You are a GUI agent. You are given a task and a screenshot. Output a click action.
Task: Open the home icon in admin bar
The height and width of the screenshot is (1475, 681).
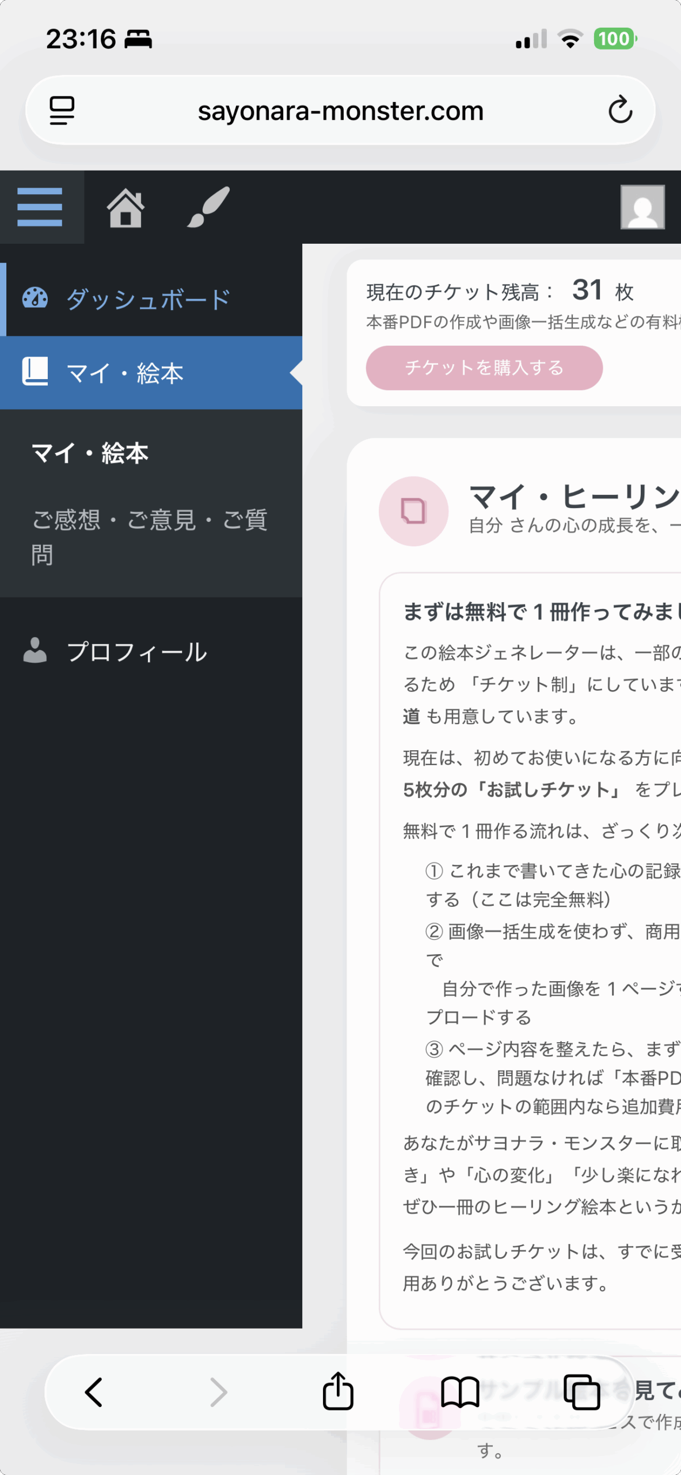click(x=125, y=207)
